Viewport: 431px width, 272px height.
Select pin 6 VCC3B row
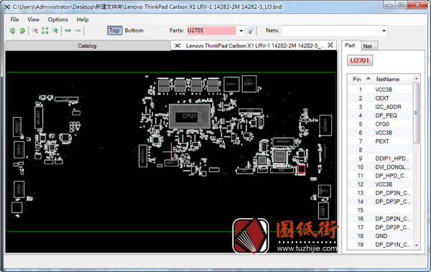click(381, 133)
